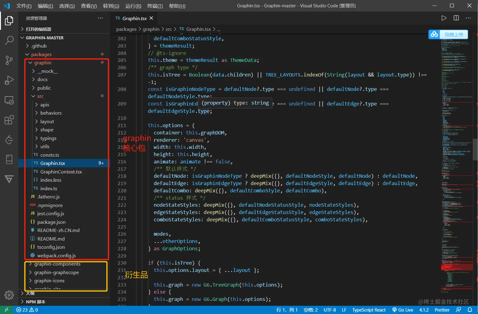Expand the NPM 脚本 section

64,302
